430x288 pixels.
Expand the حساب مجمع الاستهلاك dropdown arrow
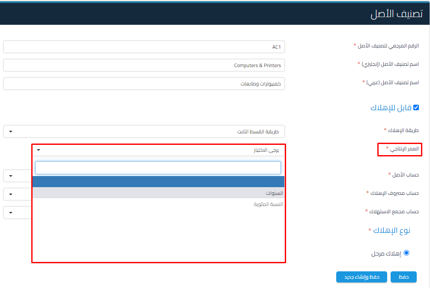pyautogui.click(x=11, y=212)
